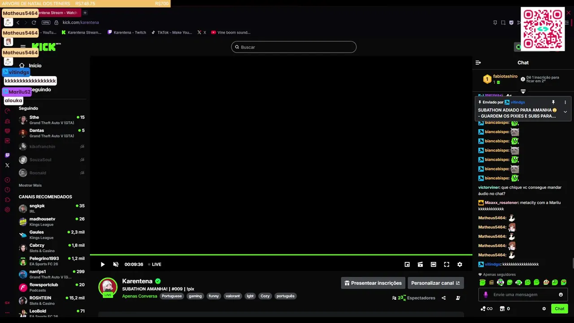This screenshot has width=574, height=323.
Task: Open Sthe channel in Seguindo list
Action: pyautogui.click(x=52, y=120)
